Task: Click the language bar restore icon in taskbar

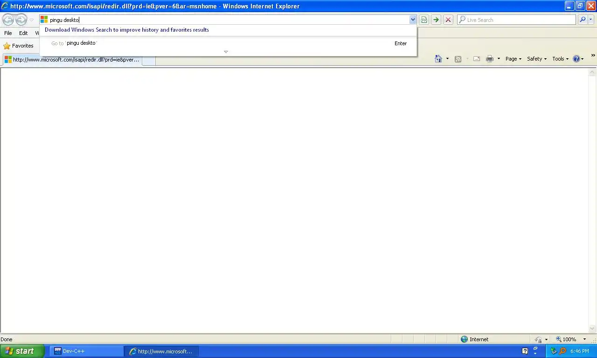Action: pos(535,349)
